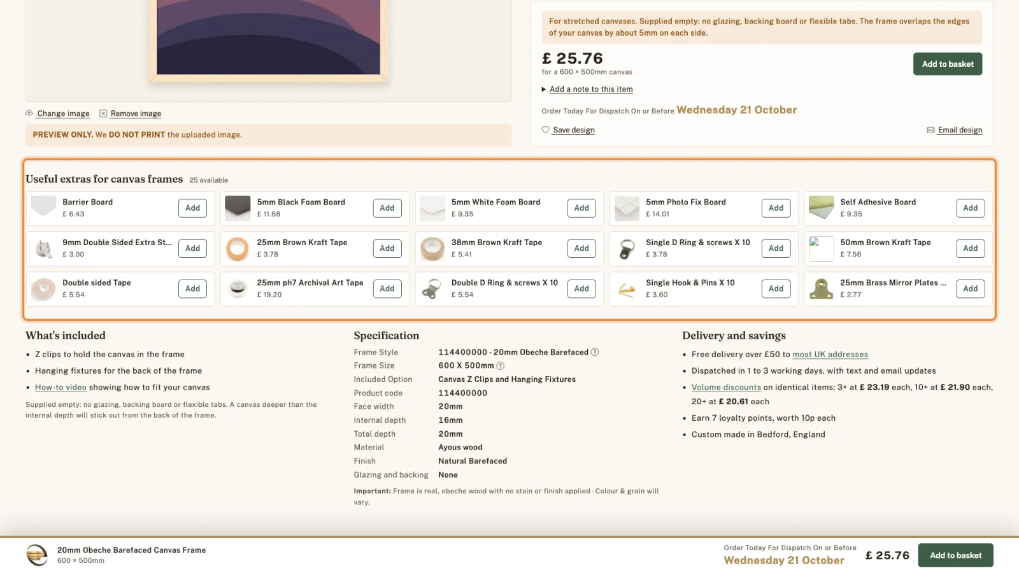
Task: Open the Frame Style help question icon
Action: click(595, 352)
